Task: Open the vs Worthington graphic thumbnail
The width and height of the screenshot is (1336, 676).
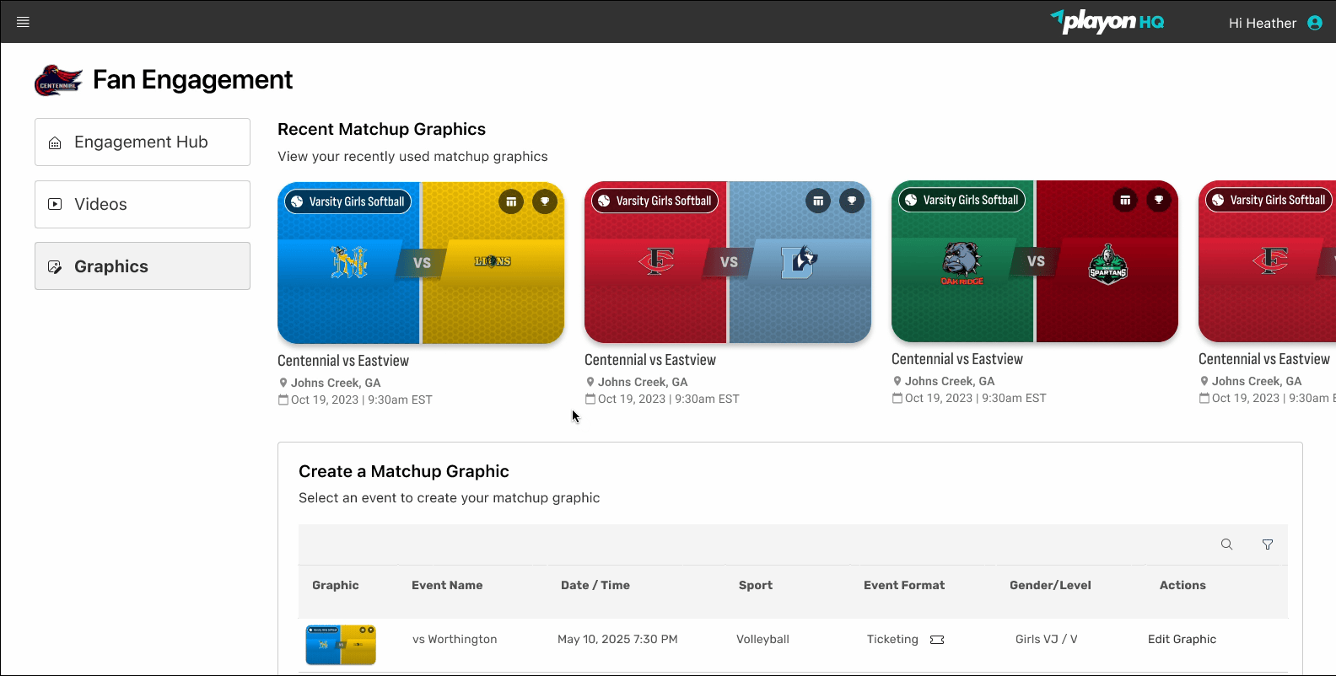Action: [341, 645]
